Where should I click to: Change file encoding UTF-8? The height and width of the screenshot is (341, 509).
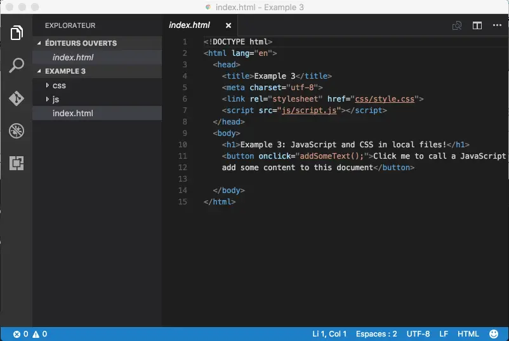click(x=418, y=334)
